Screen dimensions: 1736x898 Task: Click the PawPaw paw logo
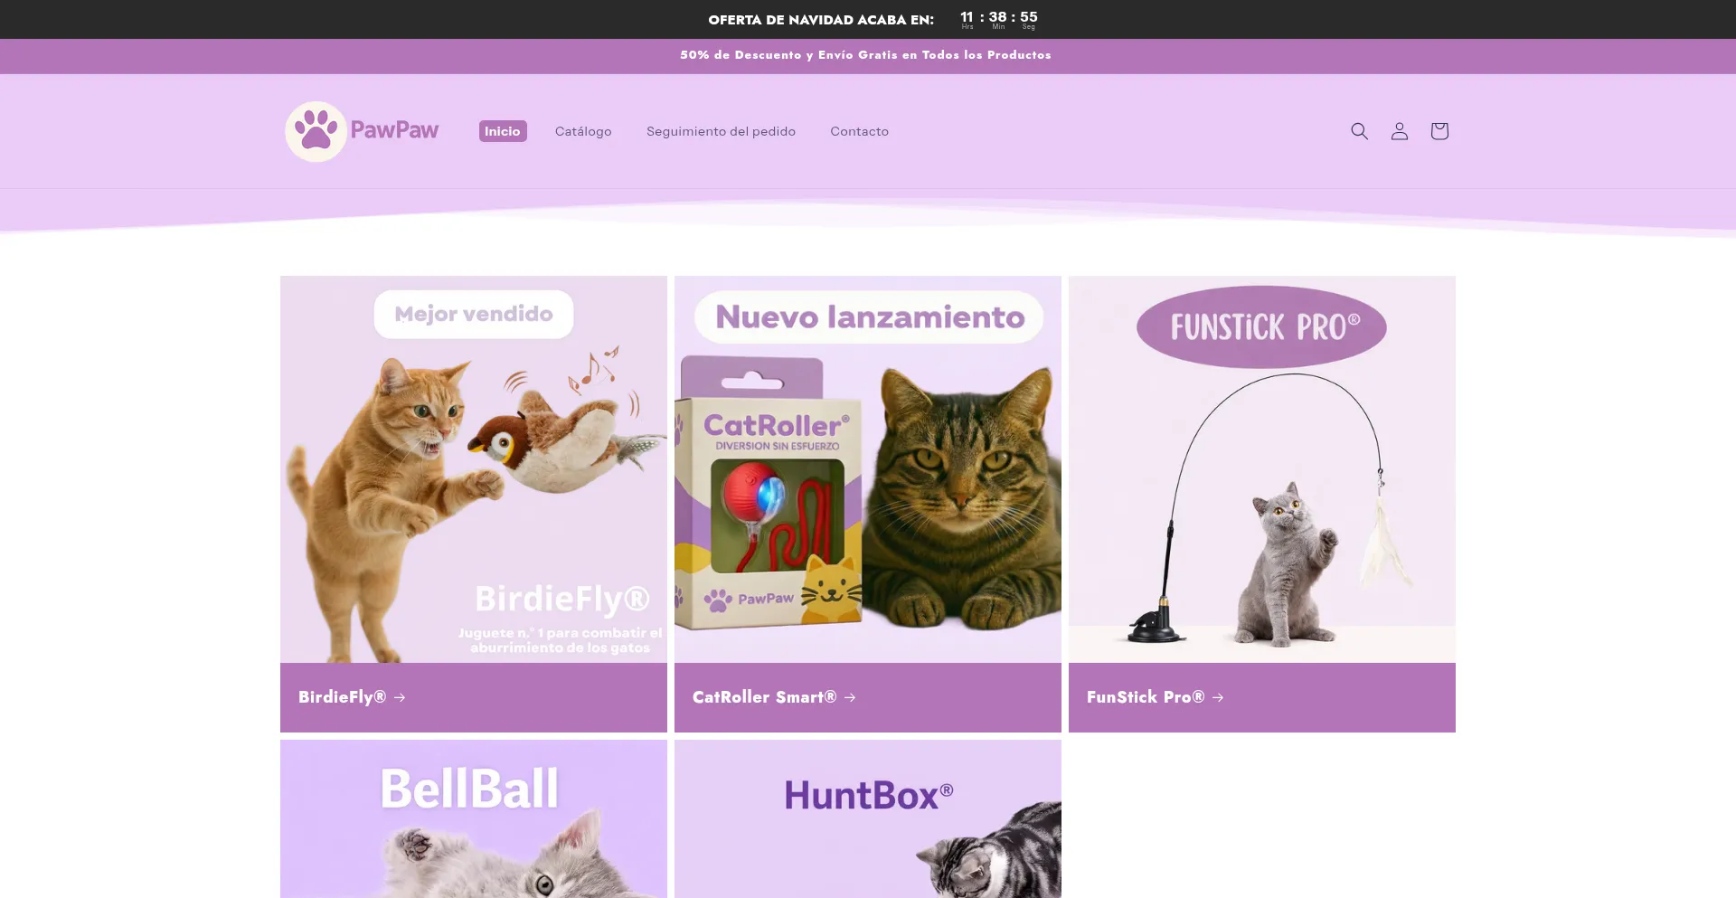pyautogui.click(x=316, y=131)
